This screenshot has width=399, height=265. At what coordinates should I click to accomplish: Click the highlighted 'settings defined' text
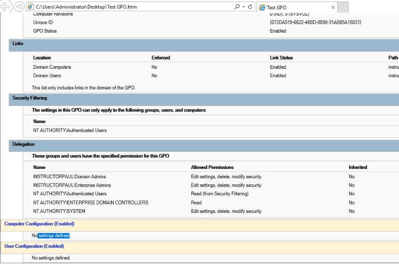[x=54, y=236]
